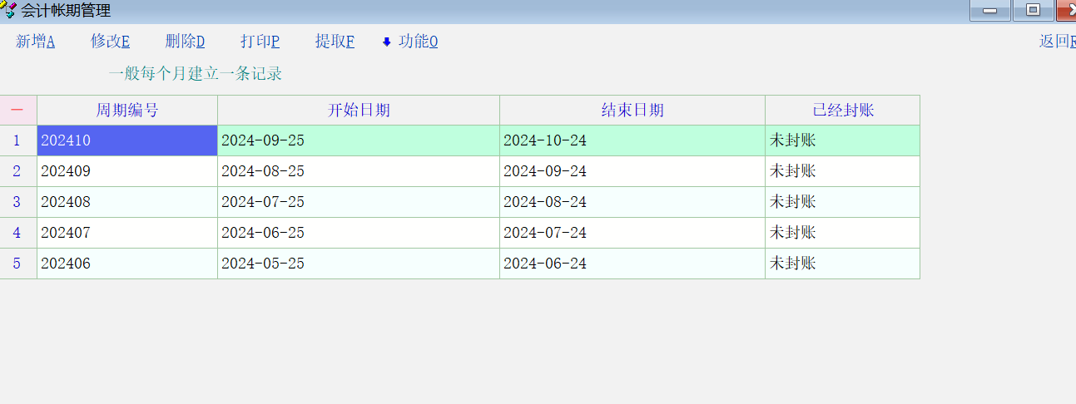
Task: Click start date 2024-07-25 cell
Action: (359, 202)
